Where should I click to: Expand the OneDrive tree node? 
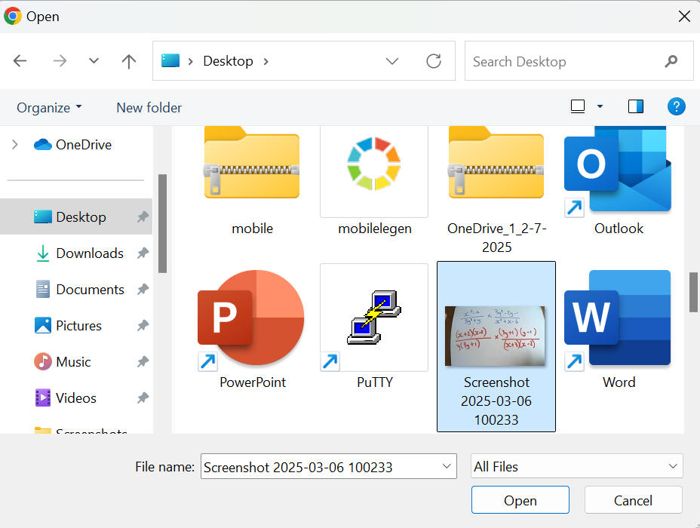(15, 145)
